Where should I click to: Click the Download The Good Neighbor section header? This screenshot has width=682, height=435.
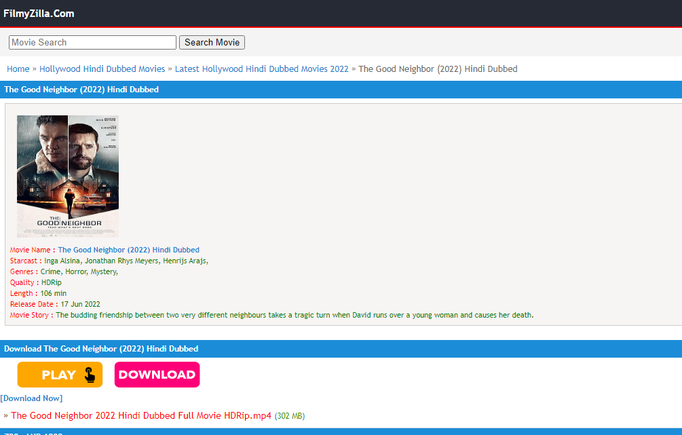[101, 348]
